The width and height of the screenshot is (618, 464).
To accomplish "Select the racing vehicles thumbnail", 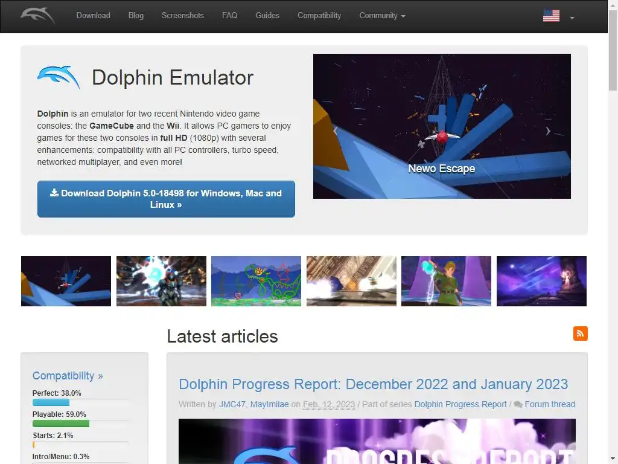I will pyautogui.click(x=352, y=281).
